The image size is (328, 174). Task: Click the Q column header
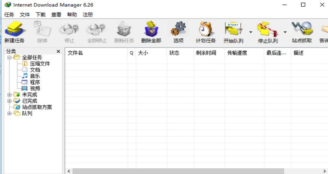click(x=132, y=53)
